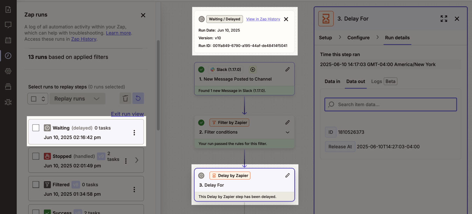The height and width of the screenshot is (214, 472).
Task: Expand the Stopped run chevron arrow
Action: (x=137, y=160)
